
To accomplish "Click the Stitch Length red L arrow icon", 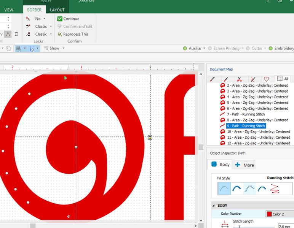I will click(225, 225).
